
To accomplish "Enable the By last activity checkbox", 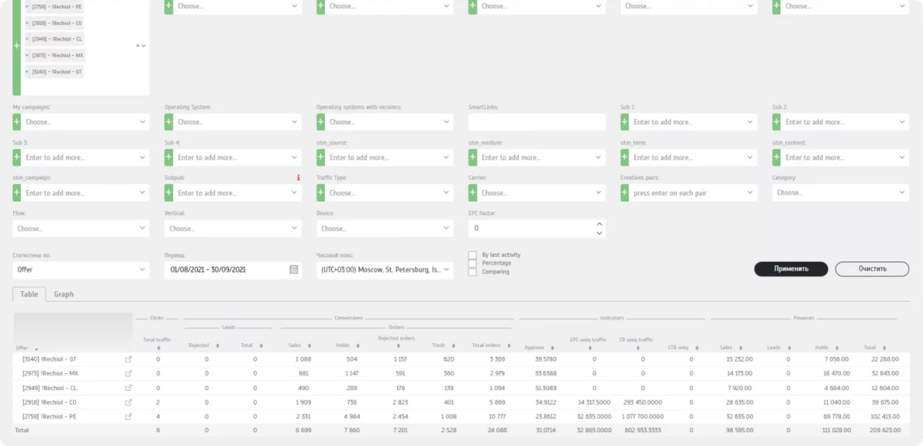I will (x=472, y=255).
